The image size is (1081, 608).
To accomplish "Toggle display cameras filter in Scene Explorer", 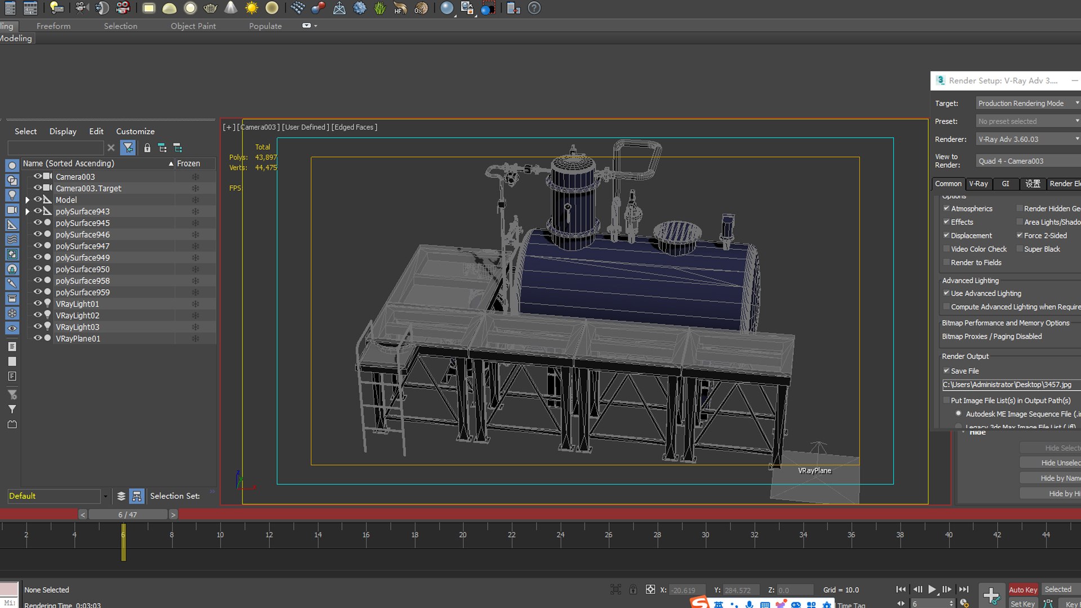I will tap(12, 210).
